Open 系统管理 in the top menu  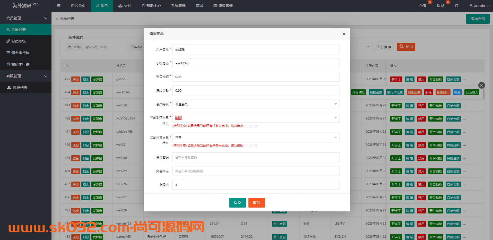pos(178,6)
